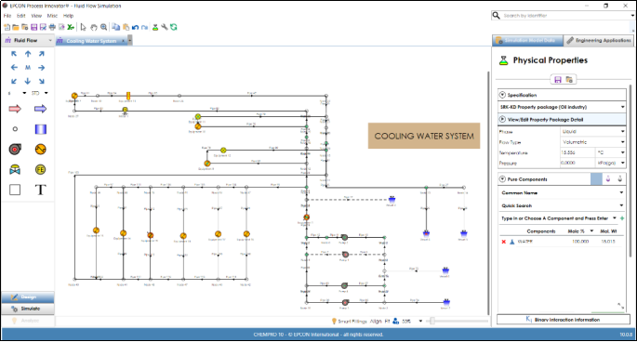Expand View/Edit Property Package Detail

point(502,119)
